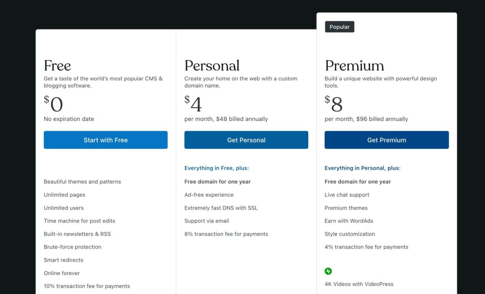Click Support via email feature item

[x=207, y=221]
